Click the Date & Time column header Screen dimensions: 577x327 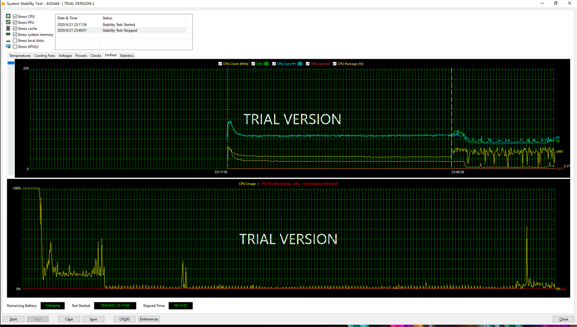78,18
